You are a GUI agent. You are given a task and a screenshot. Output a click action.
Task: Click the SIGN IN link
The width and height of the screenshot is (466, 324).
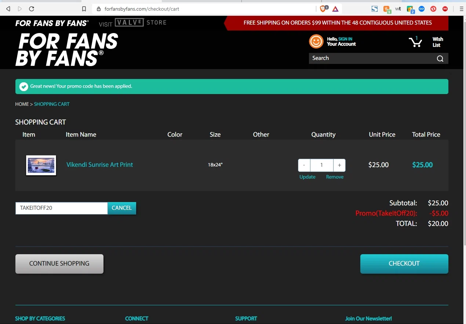(345, 39)
